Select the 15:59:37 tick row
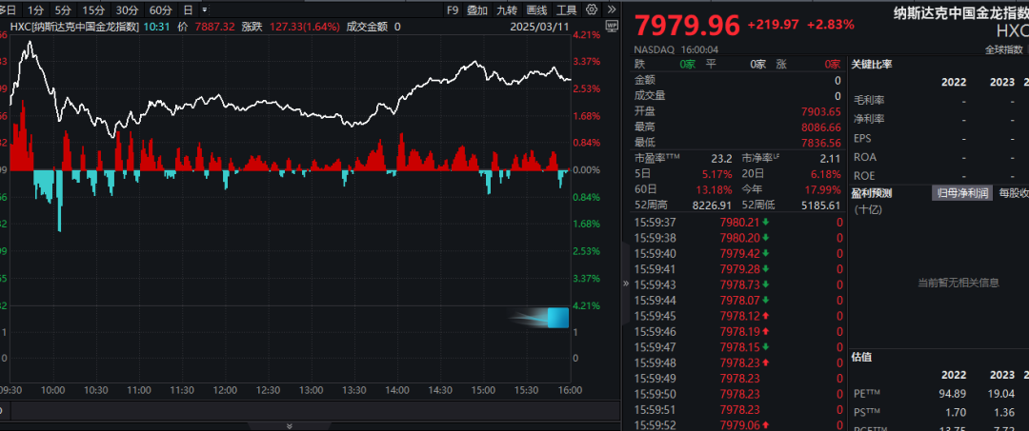The image size is (1029, 431). click(738, 222)
